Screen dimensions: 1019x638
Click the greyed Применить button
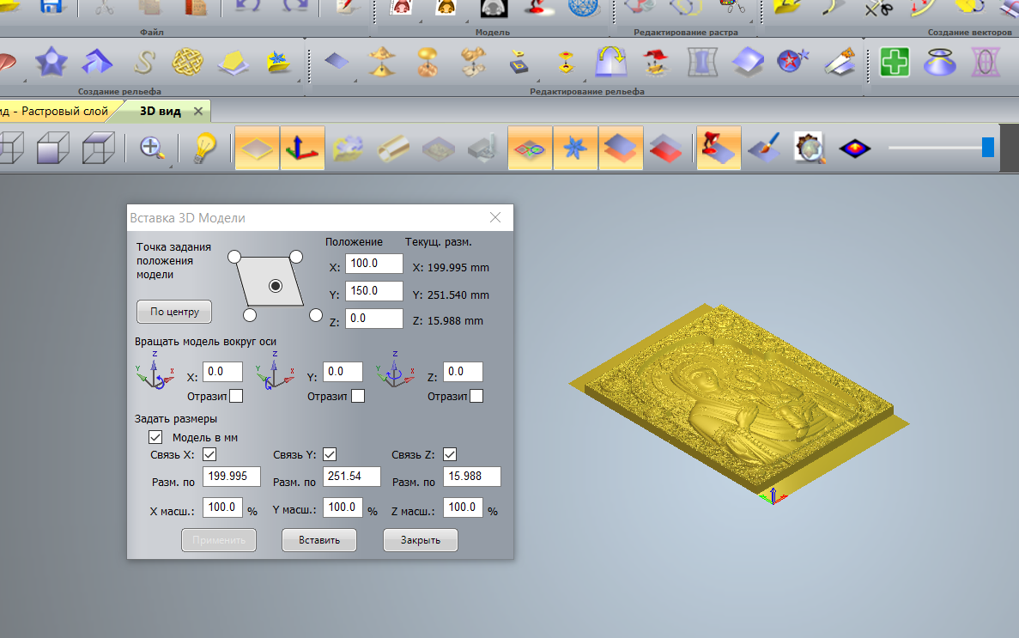click(219, 540)
